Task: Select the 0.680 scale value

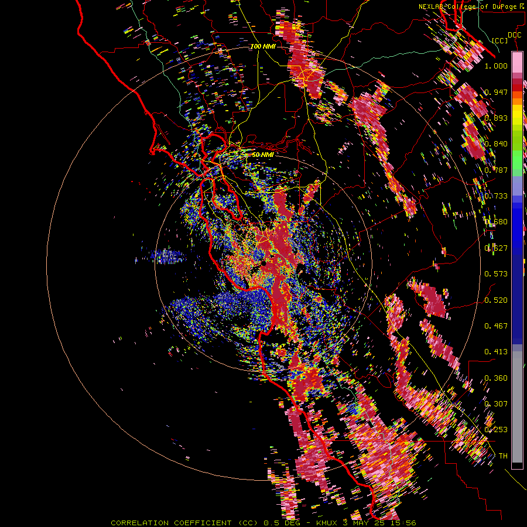Action: pyautogui.click(x=496, y=222)
